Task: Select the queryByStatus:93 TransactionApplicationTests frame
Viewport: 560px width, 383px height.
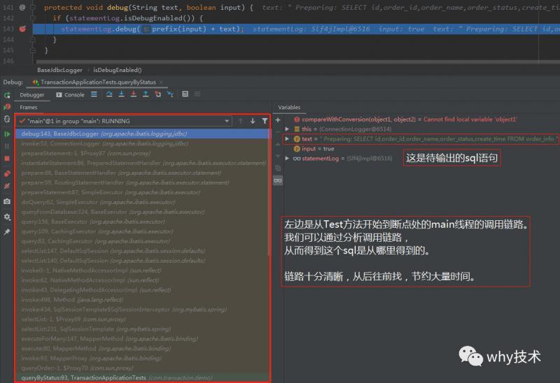Action: coord(84,377)
